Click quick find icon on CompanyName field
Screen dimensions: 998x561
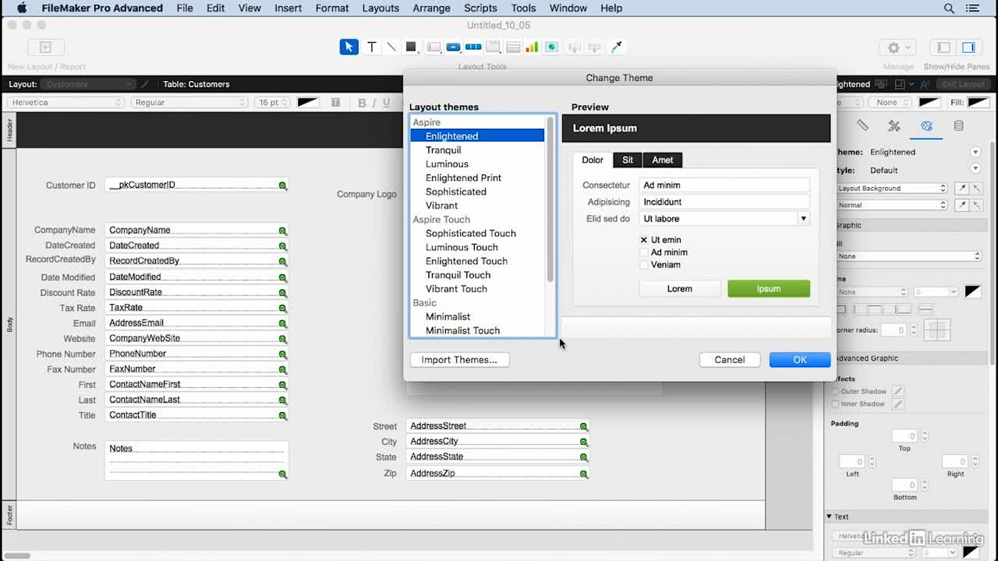click(283, 231)
